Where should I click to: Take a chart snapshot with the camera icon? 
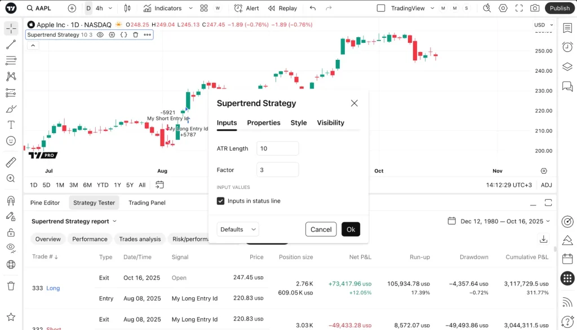pos(535,8)
